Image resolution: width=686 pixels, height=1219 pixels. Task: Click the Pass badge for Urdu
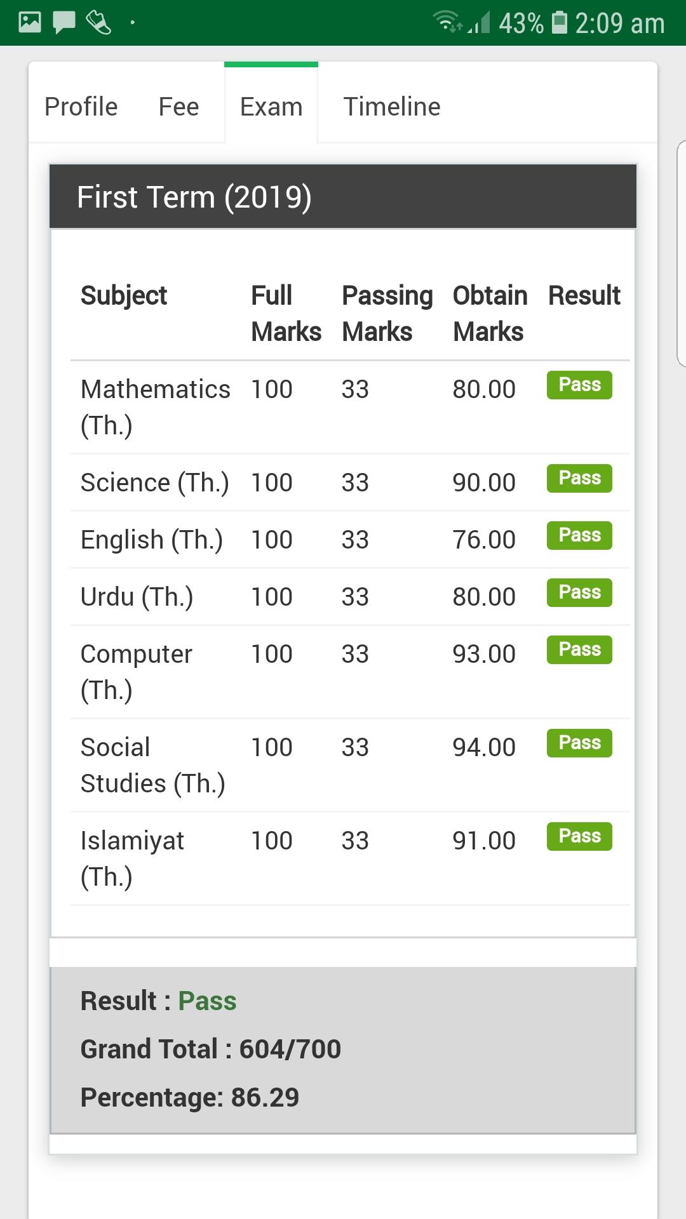pyautogui.click(x=579, y=592)
